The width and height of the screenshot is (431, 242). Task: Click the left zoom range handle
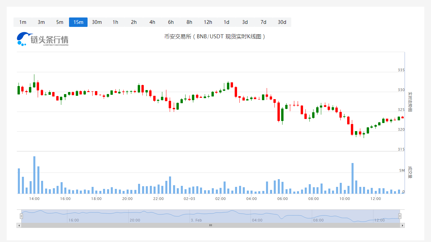[x=21, y=216]
